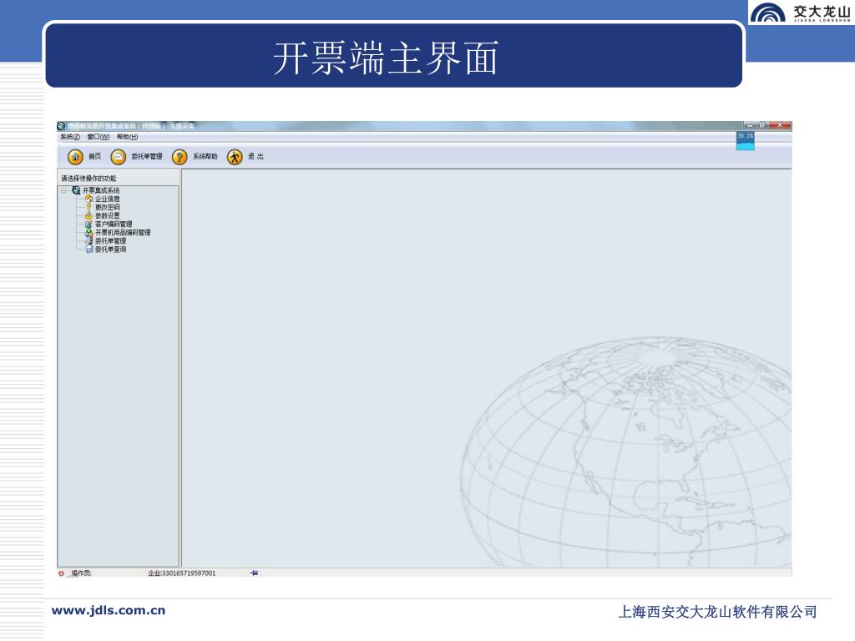The image size is (855, 641).
Task: Select 委托单管理 in the left tree
Action: coord(111,241)
